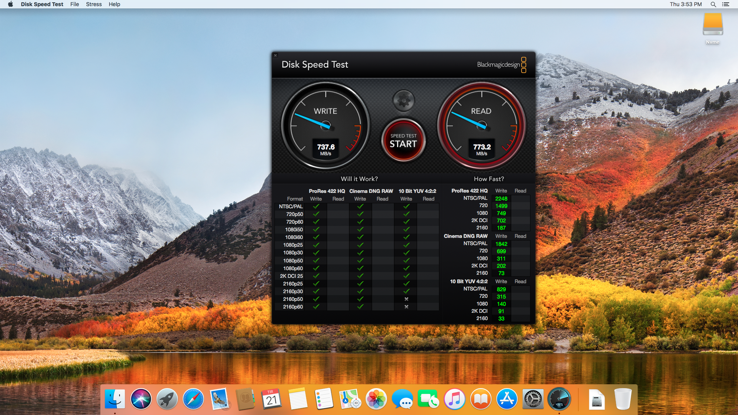Click Disk Speed Test icon in Dock
The image size is (738, 415).
click(x=559, y=399)
